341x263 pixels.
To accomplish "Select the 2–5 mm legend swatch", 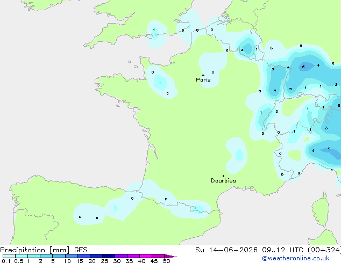I will [x=46, y=256].
